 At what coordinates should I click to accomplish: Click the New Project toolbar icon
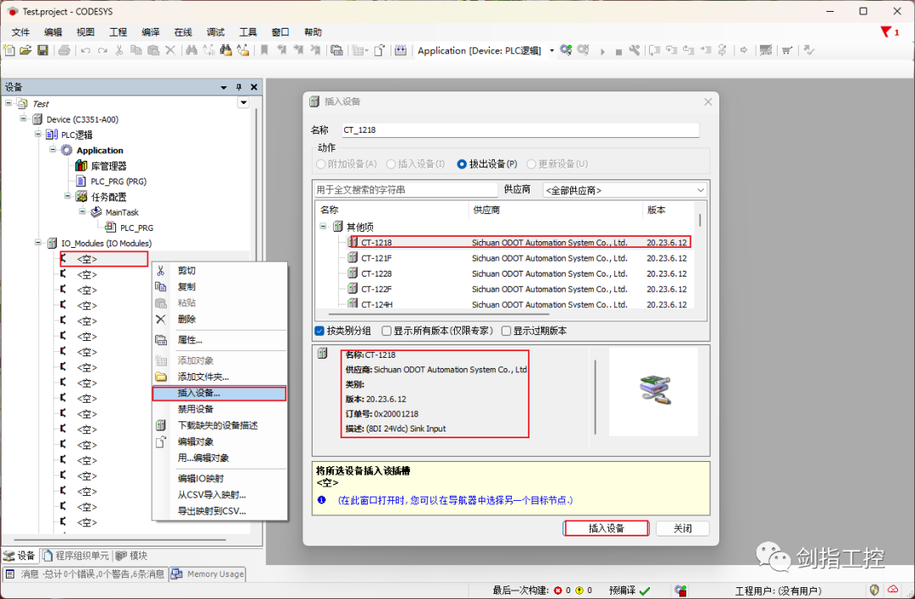click(8, 50)
